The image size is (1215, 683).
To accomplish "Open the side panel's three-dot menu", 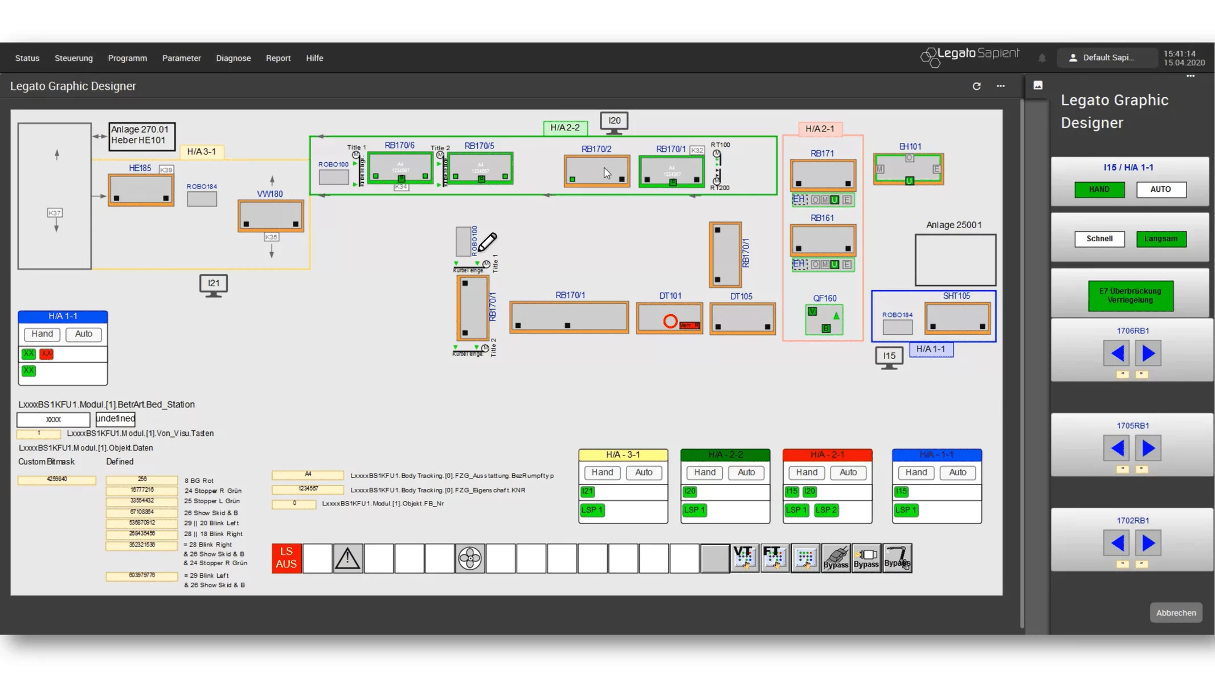I will tap(1191, 76).
